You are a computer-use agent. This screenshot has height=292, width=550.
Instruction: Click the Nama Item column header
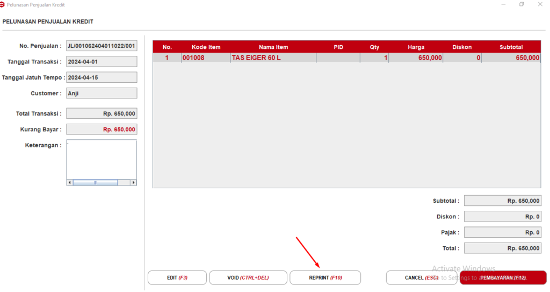tap(273, 47)
